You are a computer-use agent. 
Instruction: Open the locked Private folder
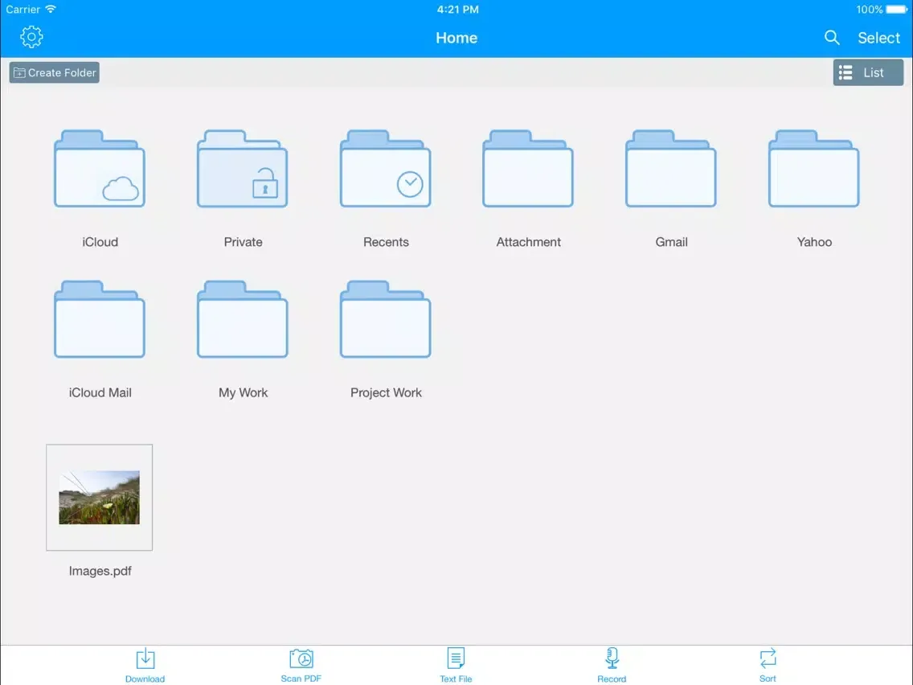pos(242,169)
